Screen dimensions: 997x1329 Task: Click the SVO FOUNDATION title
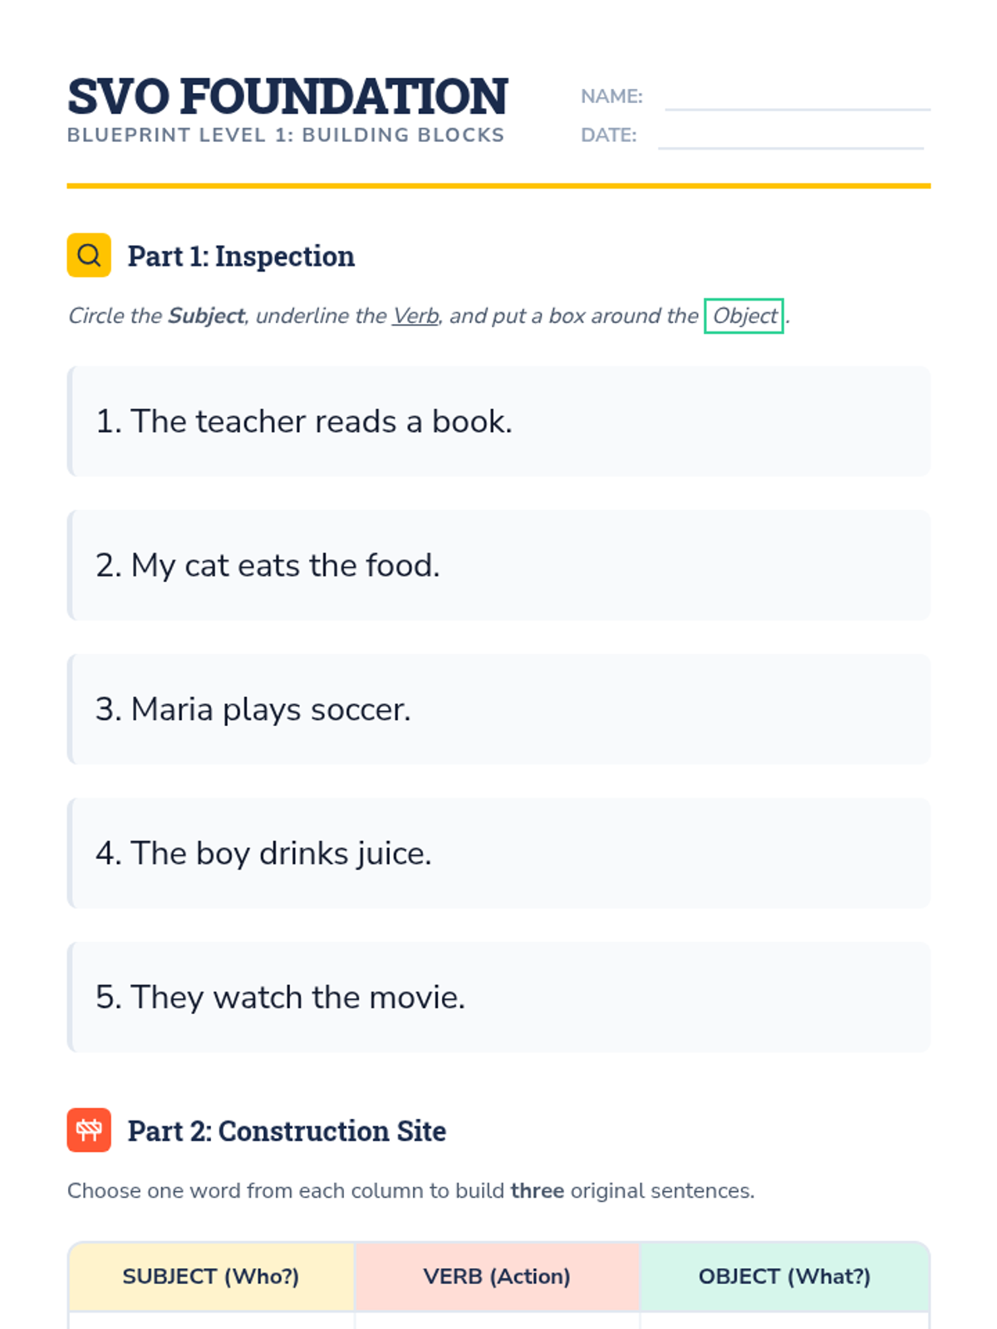[x=287, y=96]
